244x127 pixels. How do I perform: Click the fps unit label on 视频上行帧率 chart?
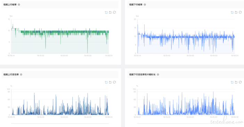(11, 16)
